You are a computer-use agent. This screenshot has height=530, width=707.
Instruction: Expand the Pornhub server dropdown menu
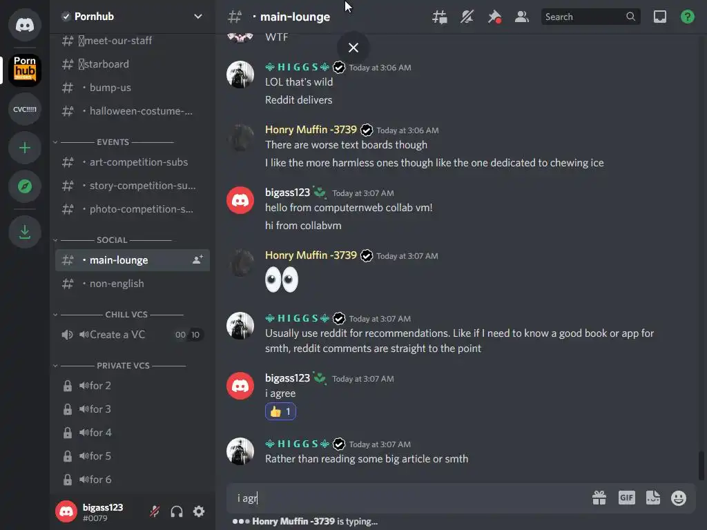tap(198, 17)
